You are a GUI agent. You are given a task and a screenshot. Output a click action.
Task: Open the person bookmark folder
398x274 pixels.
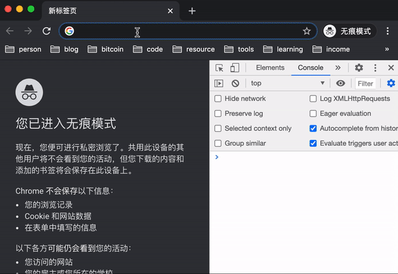(23, 49)
